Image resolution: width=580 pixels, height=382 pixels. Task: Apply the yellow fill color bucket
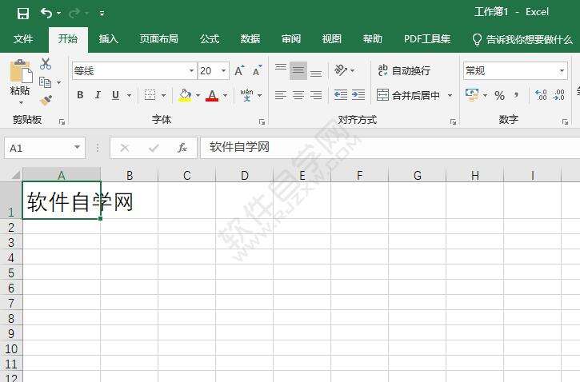point(185,95)
